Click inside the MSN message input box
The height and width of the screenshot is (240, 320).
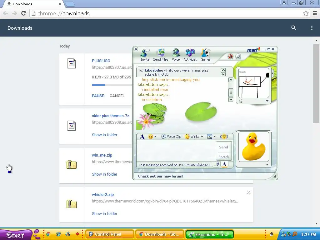click(176, 151)
